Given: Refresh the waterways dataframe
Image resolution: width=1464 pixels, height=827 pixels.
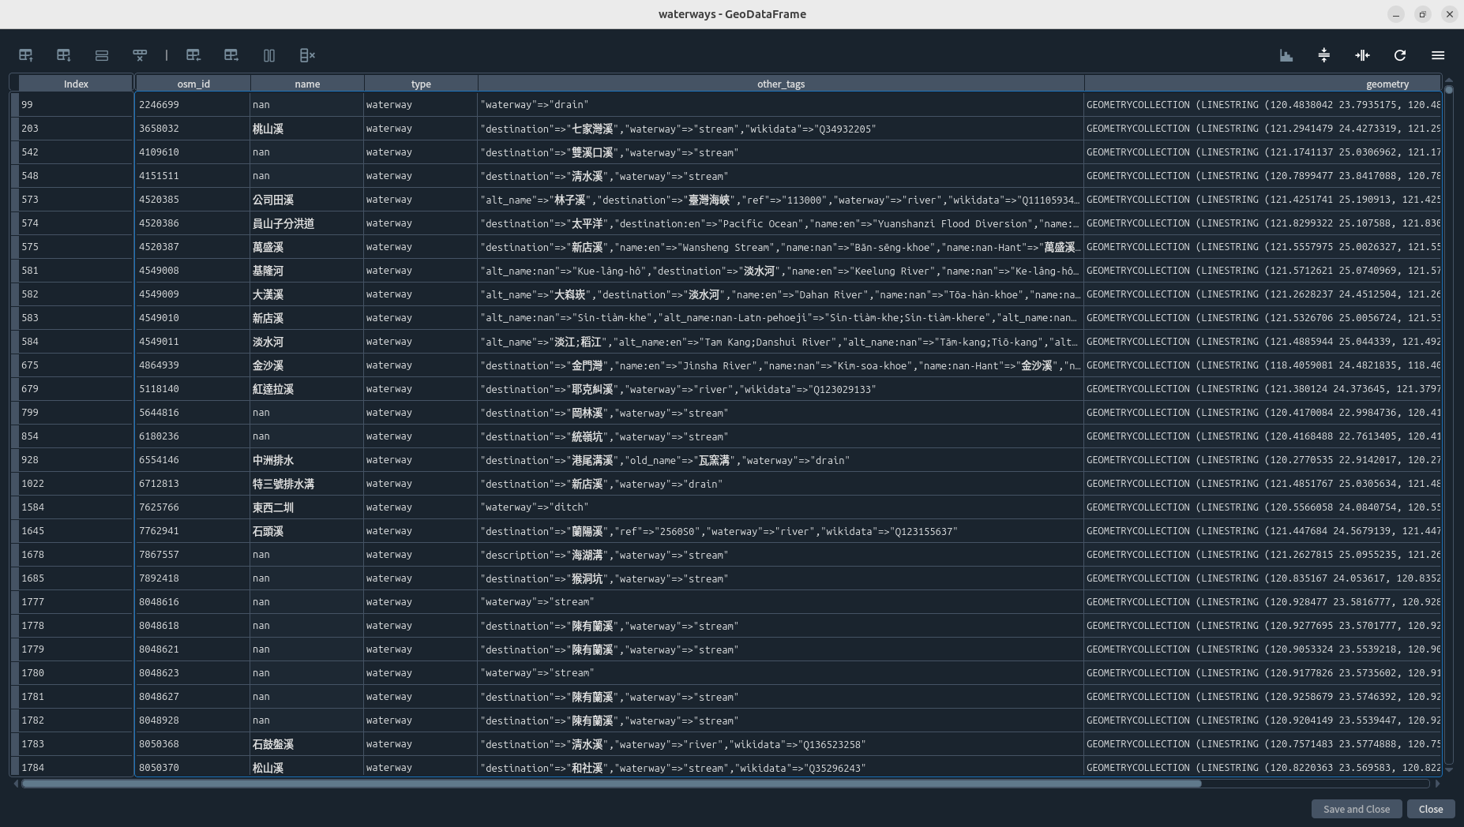Looking at the screenshot, I should 1400,55.
